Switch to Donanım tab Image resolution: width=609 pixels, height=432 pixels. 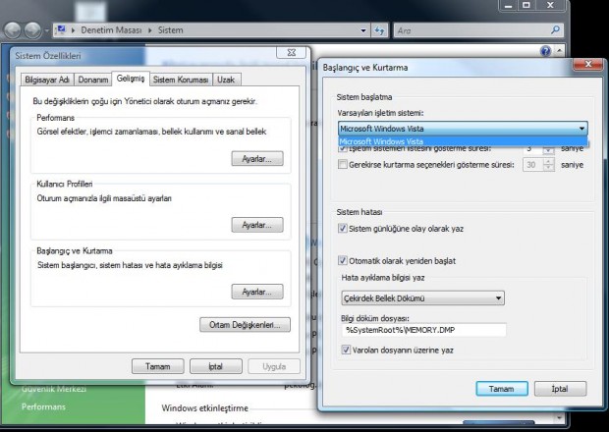point(93,80)
